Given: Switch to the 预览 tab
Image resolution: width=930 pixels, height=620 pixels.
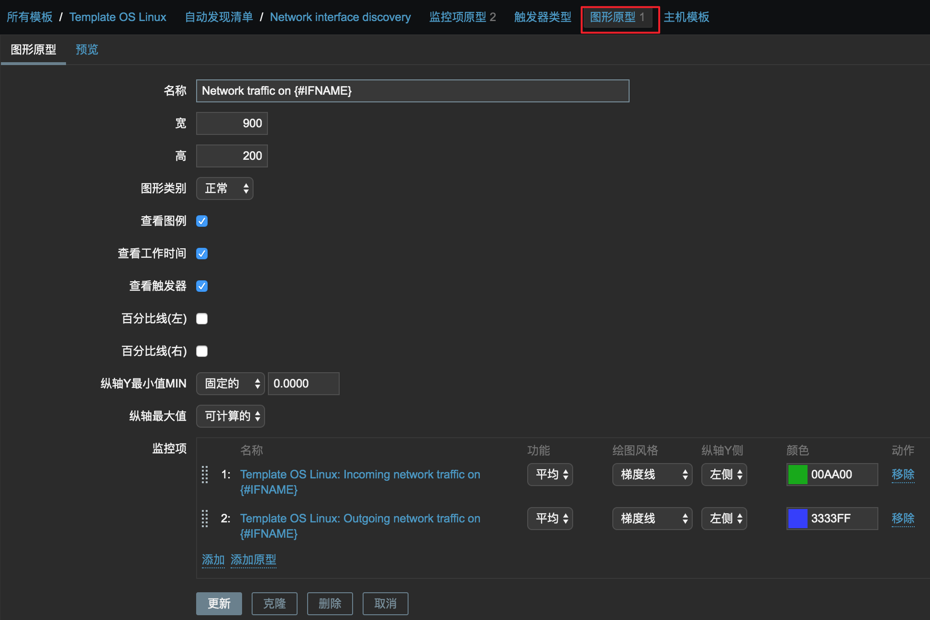Looking at the screenshot, I should [87, 50].
